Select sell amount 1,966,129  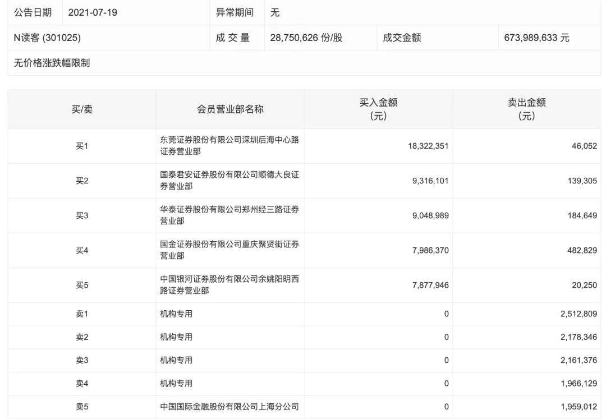(x=579, y=384)
